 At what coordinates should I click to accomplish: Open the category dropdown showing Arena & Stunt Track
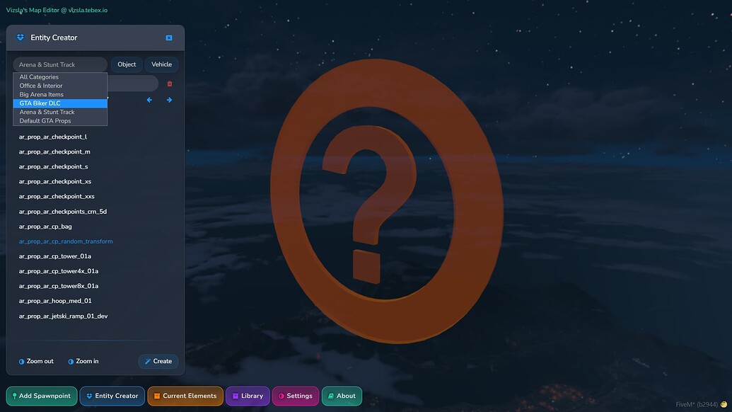click(x=59, y=64)
